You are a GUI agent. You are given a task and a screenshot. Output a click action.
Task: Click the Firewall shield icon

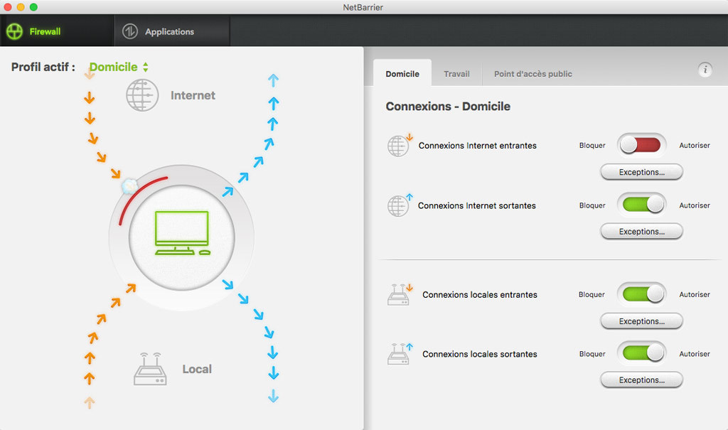[x=14, y=31]
